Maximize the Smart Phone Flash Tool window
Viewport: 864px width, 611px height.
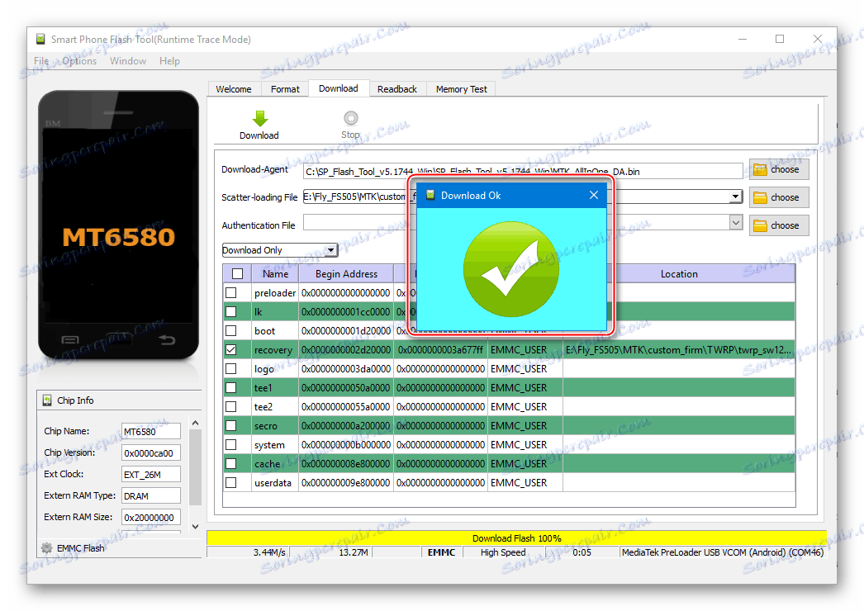pyautogui.click(x=779, y=39)
